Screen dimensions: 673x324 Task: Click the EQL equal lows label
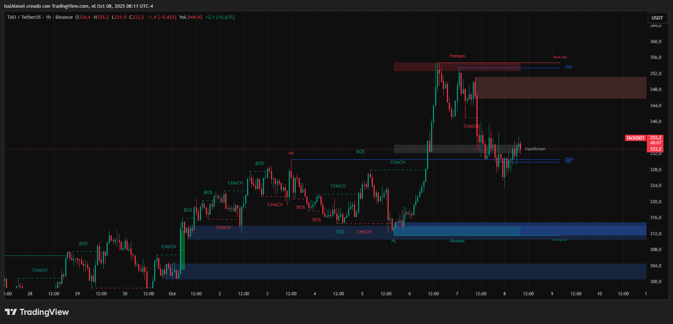pyautogui.click(x=340, y=232)
